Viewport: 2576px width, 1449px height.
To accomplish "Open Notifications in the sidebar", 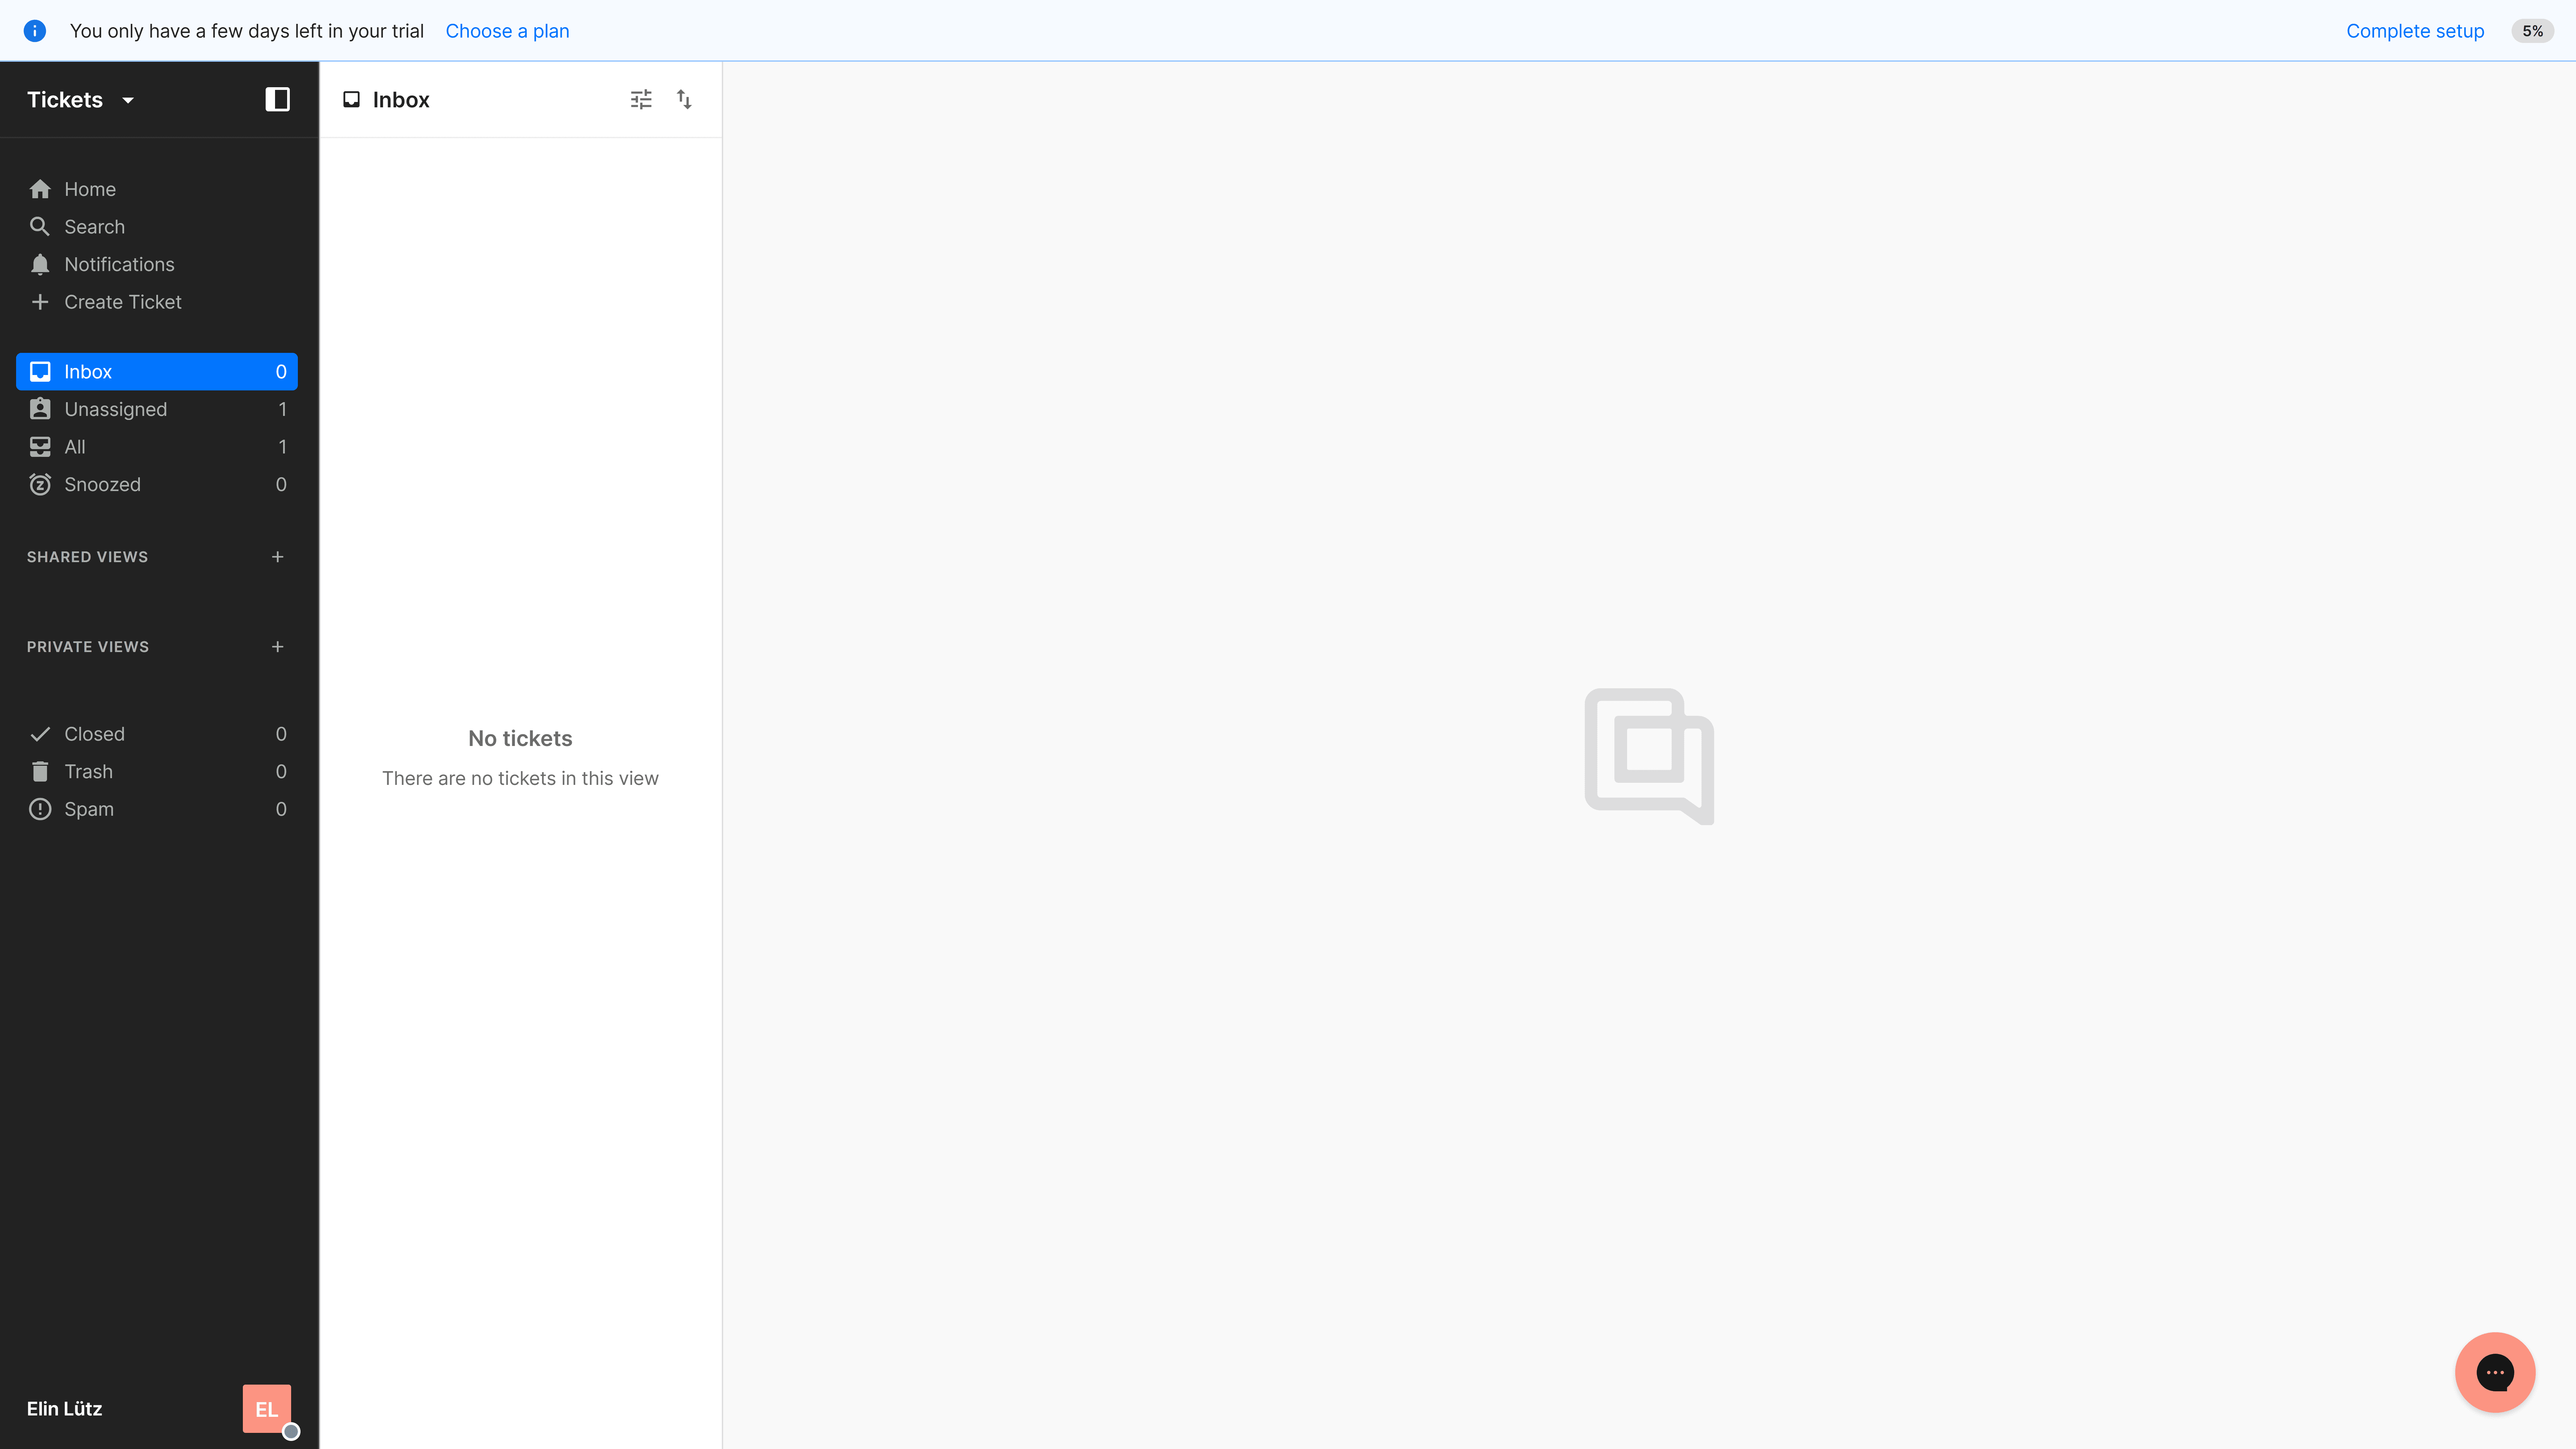I will tap(157, 264).
